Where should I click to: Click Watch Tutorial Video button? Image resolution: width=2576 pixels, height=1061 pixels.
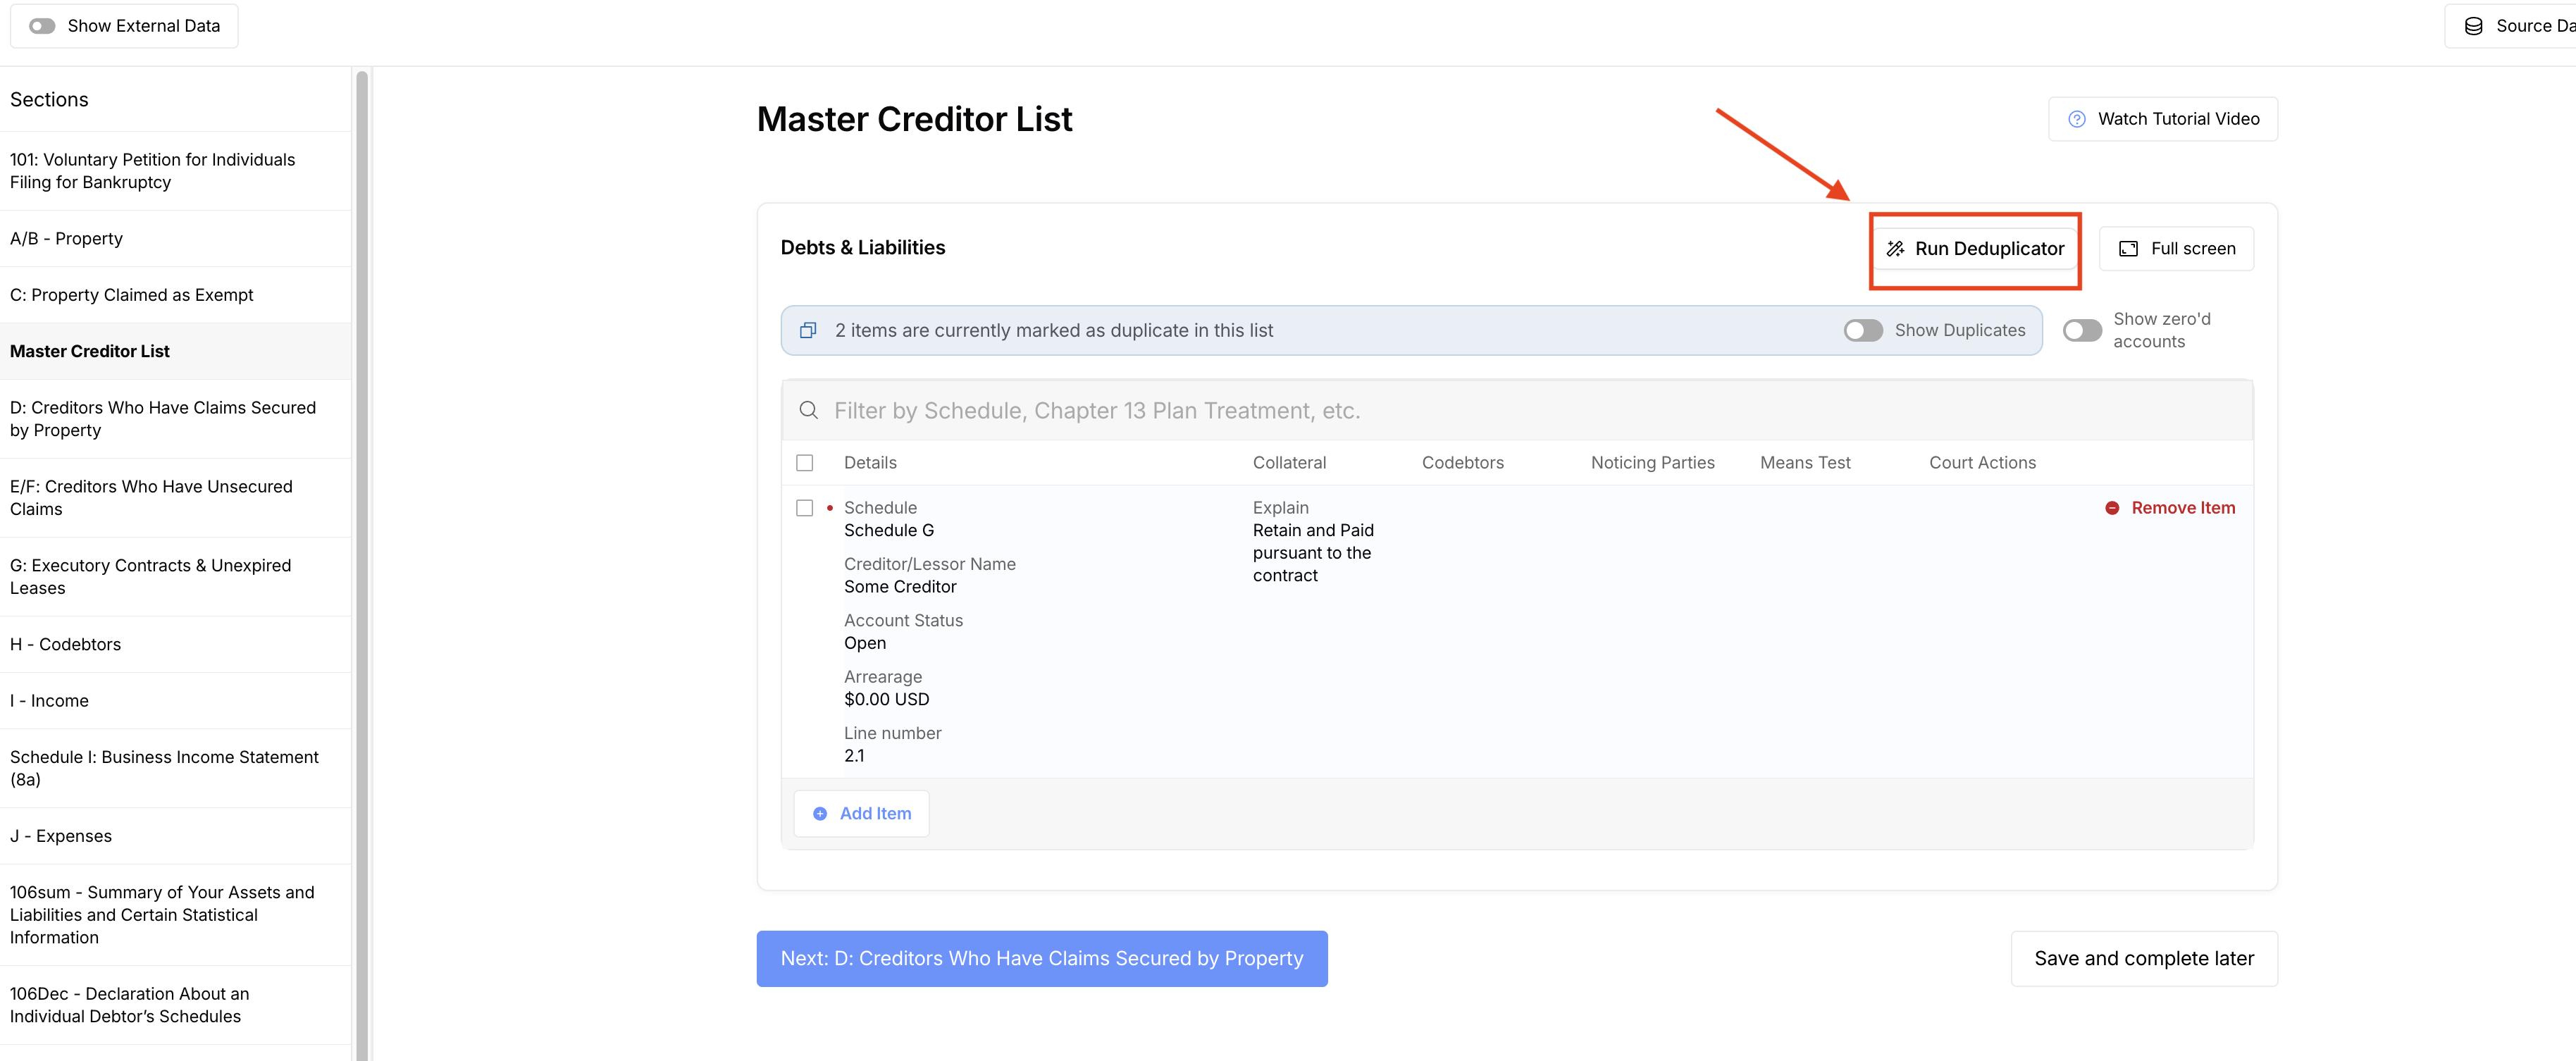point(2163,119)
